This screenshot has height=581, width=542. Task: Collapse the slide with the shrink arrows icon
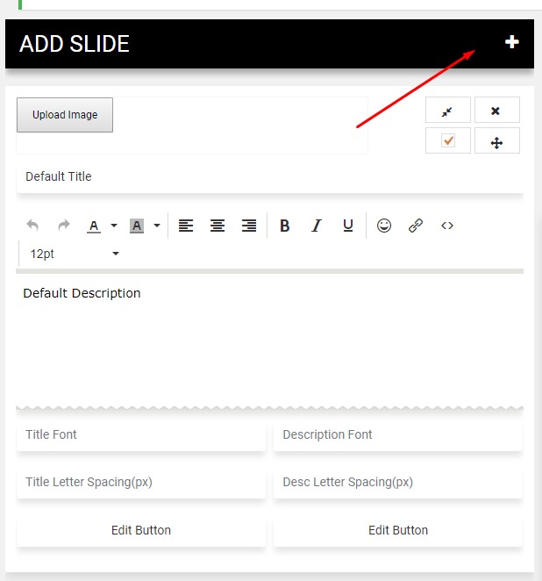pos(447,110)
